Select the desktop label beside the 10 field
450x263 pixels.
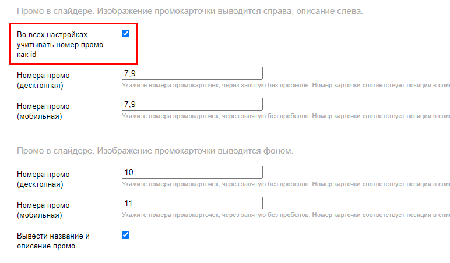[x=43, y=179]
